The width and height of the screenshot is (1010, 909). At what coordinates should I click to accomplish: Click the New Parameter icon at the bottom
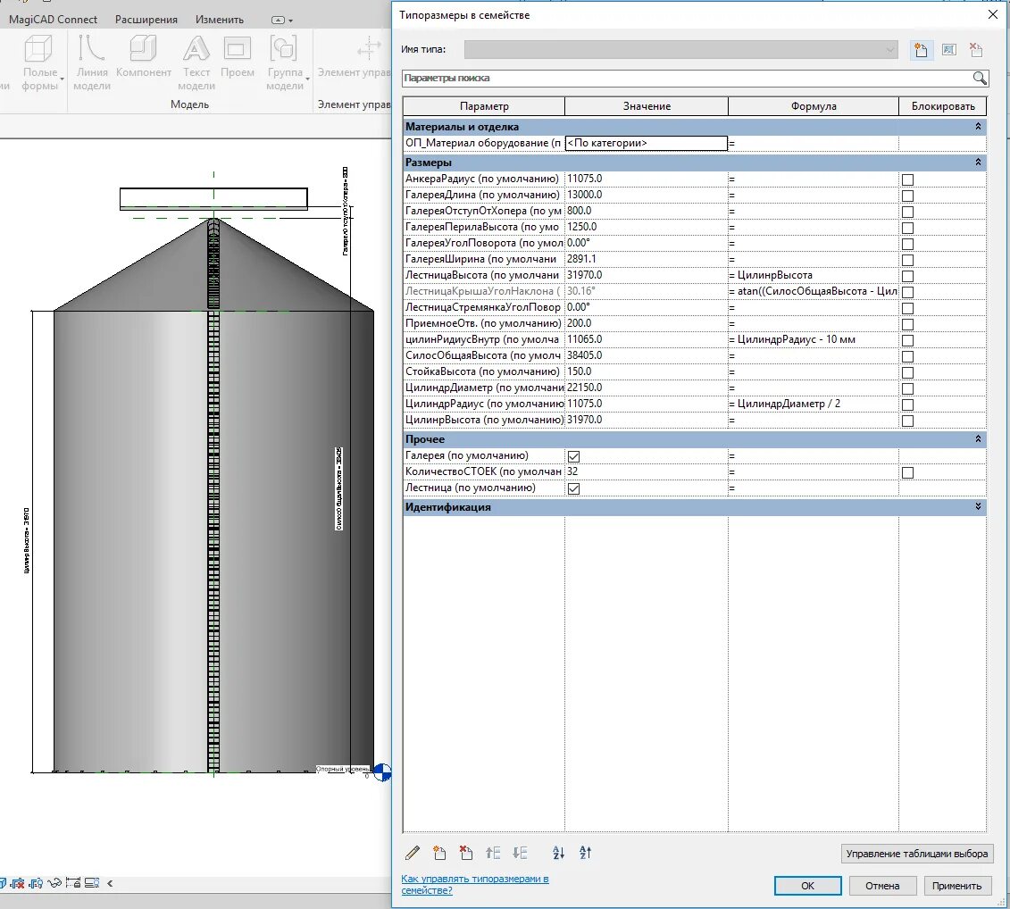[439, 853]
